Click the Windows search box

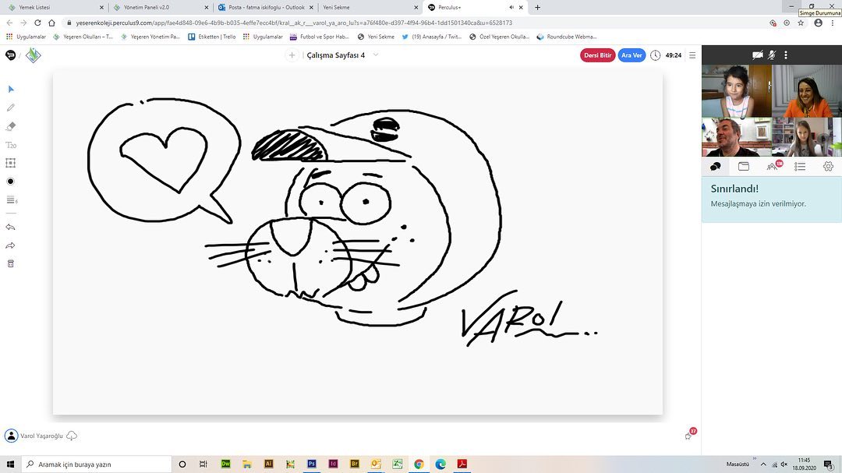[x=97, y=464]
